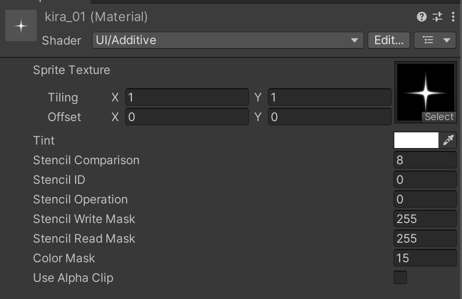Open the white Tint color swatch

416,140
